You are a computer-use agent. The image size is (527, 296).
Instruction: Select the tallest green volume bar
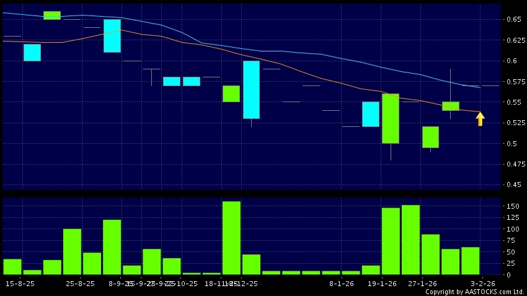point(231,238)
